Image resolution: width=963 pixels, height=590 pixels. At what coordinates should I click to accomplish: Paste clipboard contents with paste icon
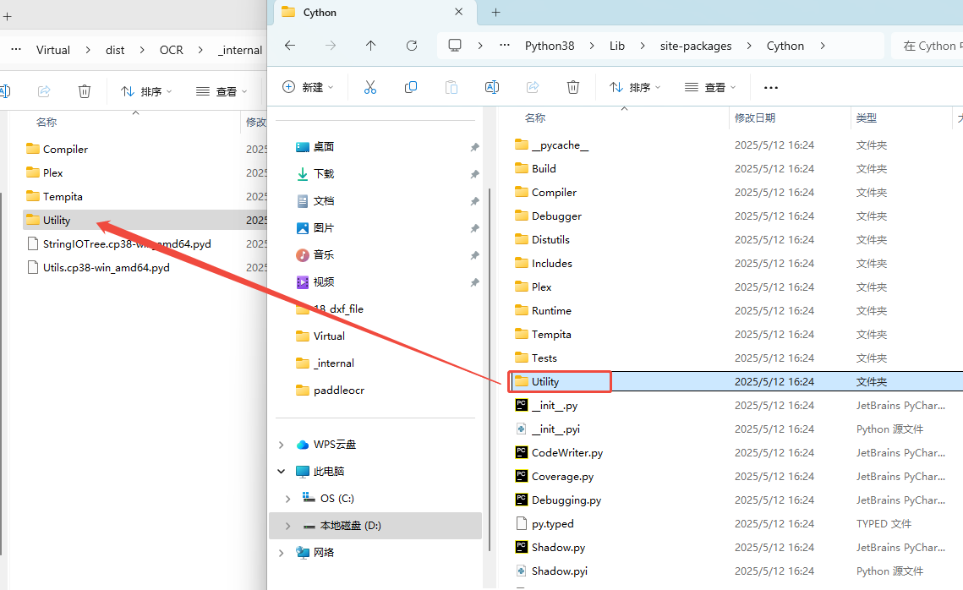pos(451,87)
